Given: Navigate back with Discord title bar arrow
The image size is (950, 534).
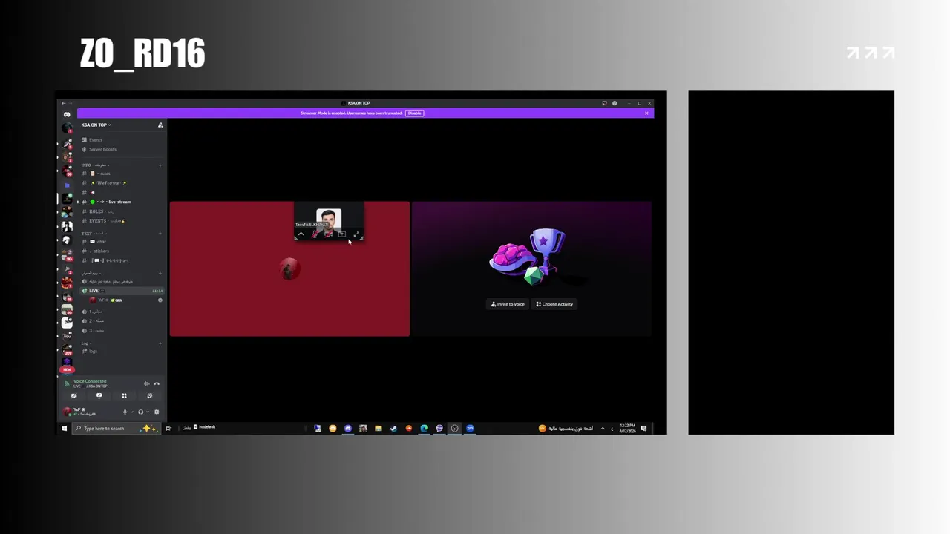Looking at the screenshot, I should [x=64, y=103].
